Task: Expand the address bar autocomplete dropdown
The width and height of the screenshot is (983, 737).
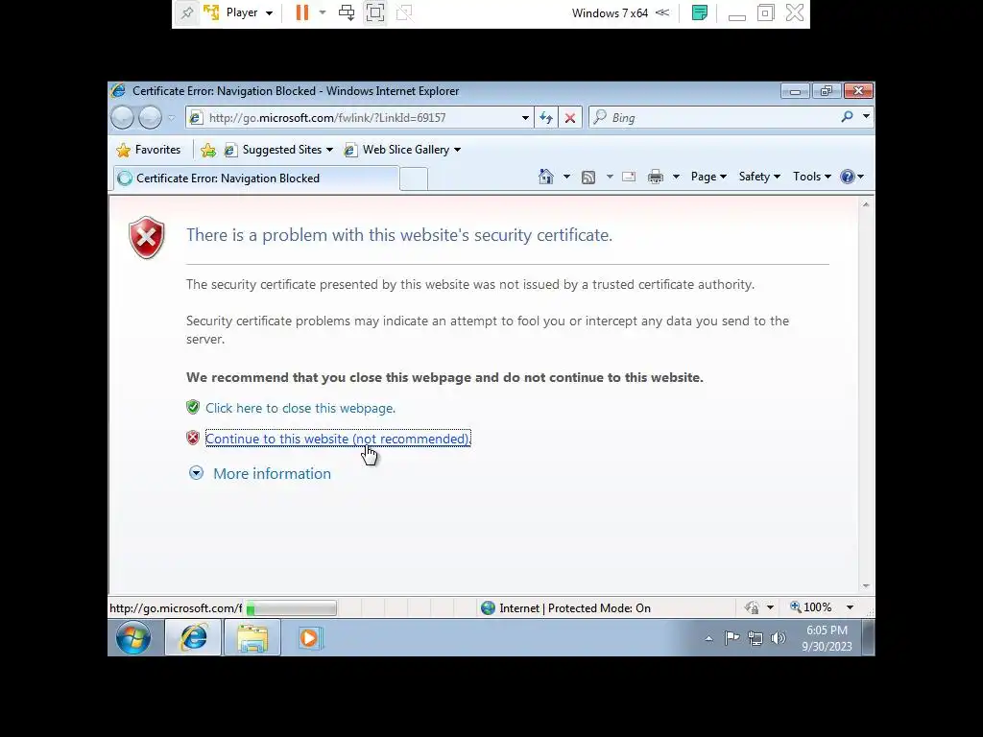Action: 525,118
